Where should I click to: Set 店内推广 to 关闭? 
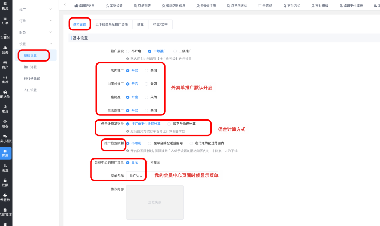click(147, 71)
